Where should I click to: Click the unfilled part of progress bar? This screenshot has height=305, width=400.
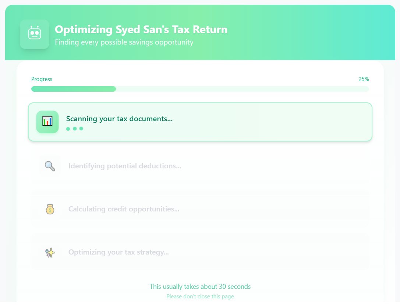(x=242, y=89)
